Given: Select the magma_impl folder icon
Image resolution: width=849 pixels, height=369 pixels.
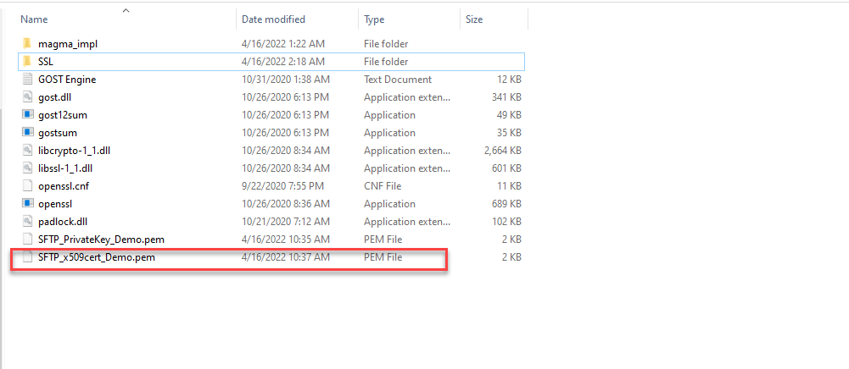Looking at the screenshot, I should (27, 43).
